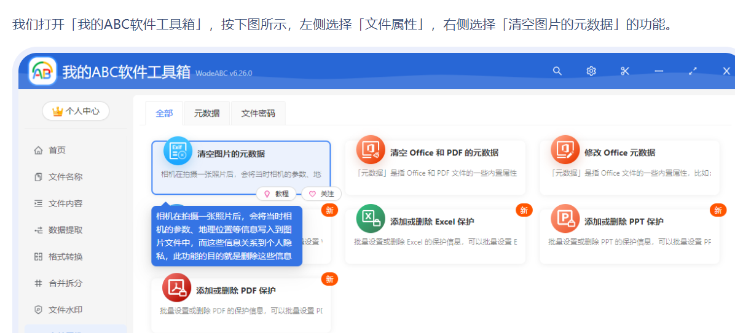
Task: Click the WodeABC app logo icon
Action: (42, 71)
